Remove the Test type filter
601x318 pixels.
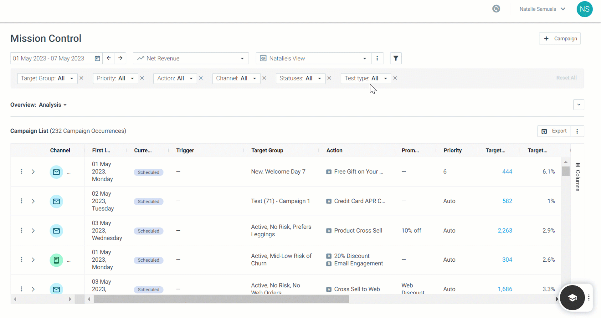[395, 78]
